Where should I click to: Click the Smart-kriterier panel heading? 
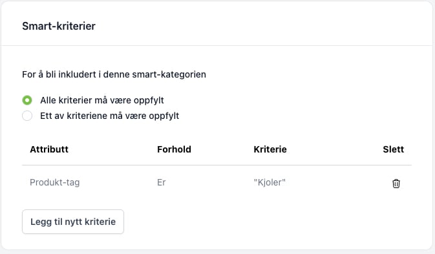coord(59,26)
